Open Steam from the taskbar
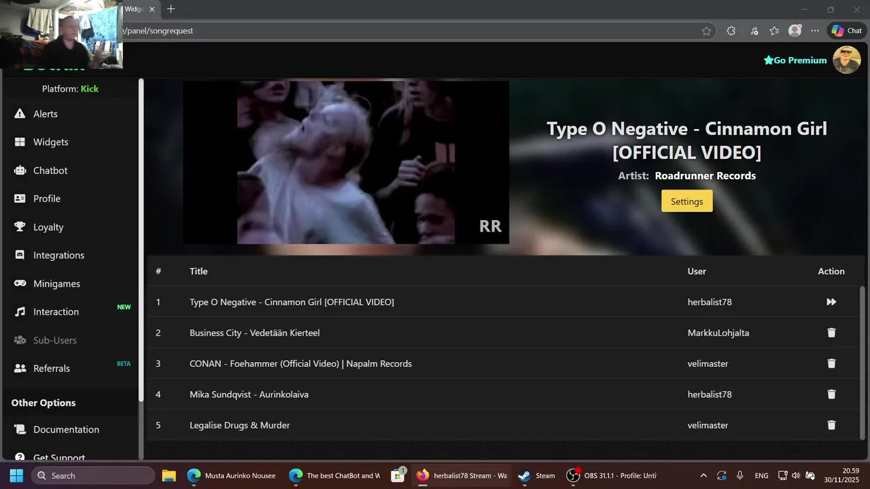Screen dimensions: 870x489 point(536,475)
